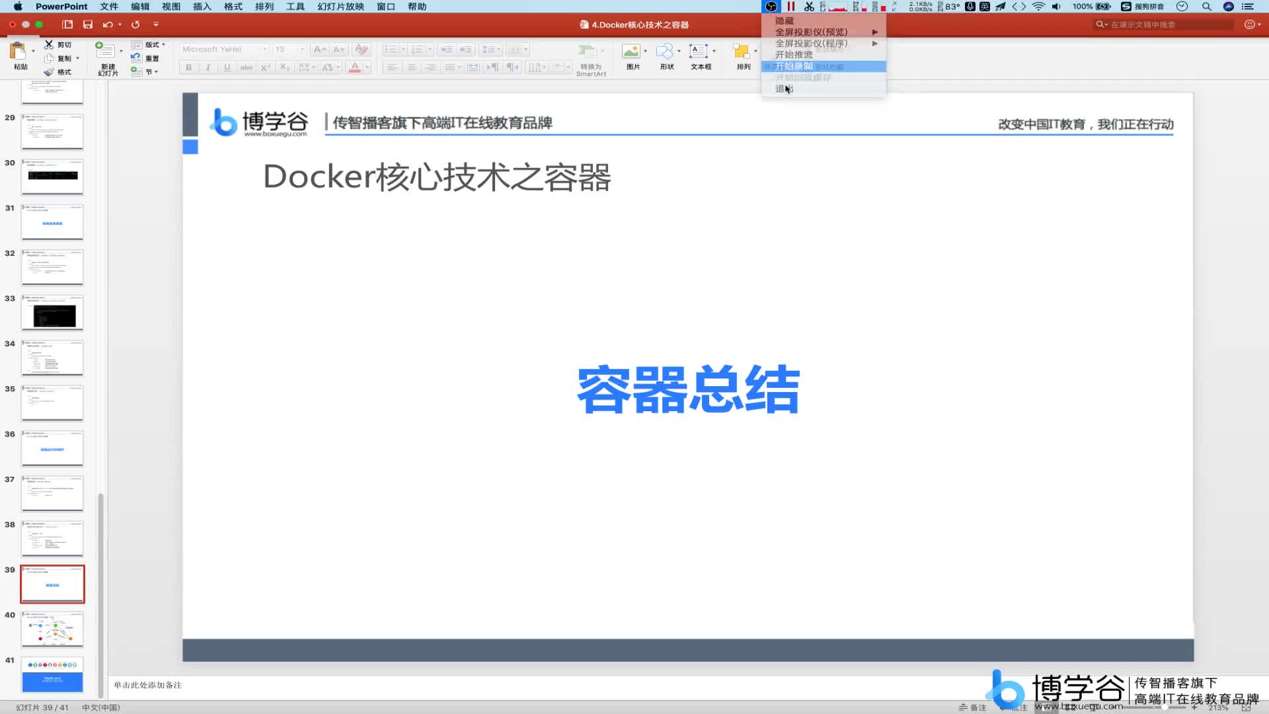Toggle center text alignment
Image resolution: width=1269 pixels, height=714 pixels.
(x=411, y=67)
